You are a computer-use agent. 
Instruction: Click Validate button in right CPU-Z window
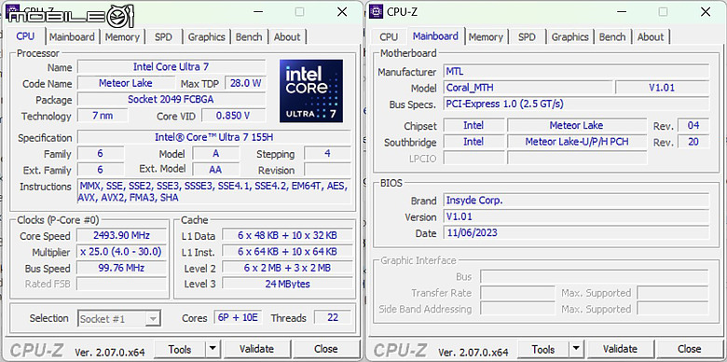[620, 349]
